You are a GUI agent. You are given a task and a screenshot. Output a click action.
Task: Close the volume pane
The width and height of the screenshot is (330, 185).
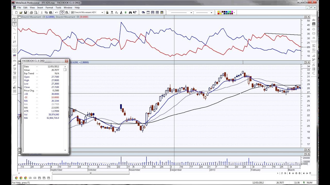[309, 154]
